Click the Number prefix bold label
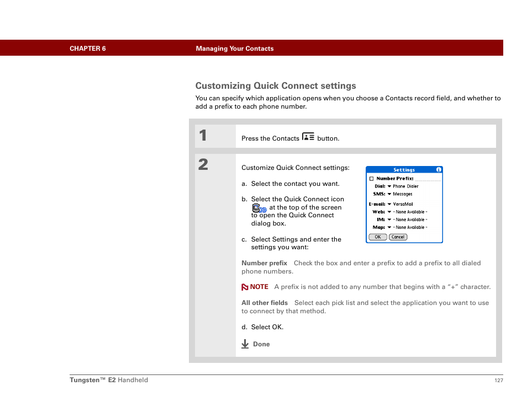Viewport: 527px width, 407px height. coord(264,263)
